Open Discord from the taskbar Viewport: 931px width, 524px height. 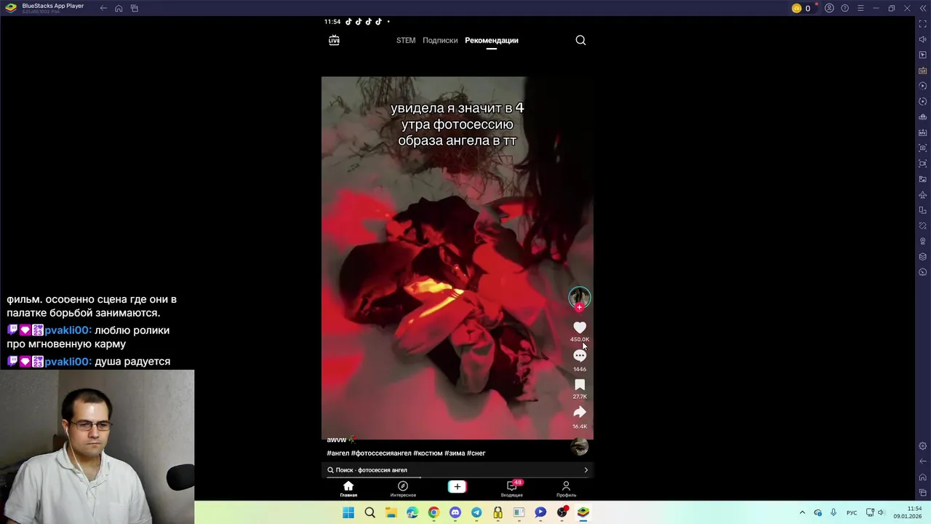point(455,512)
